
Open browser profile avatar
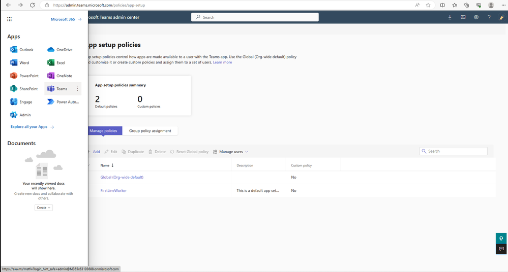point(491,5)
